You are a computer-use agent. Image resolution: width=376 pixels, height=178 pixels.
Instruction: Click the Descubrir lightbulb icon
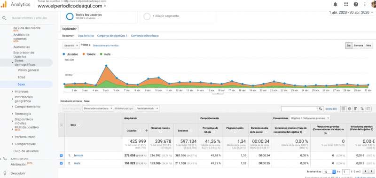click(5, 173)
